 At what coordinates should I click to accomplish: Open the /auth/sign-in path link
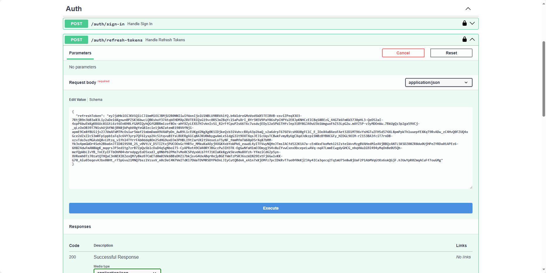(x=108, y=24)
